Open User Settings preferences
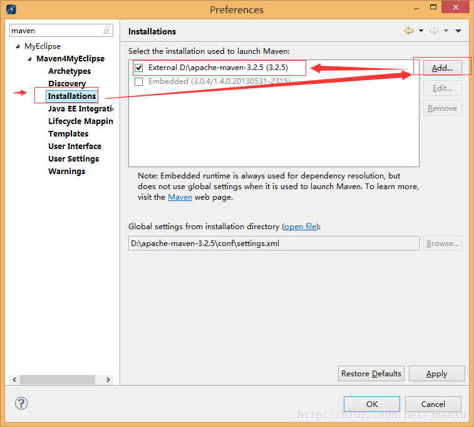The width and height of the screenshot is (474, 427). pos(73,158)
